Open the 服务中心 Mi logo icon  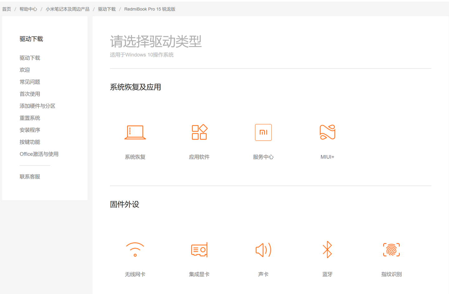coord(263,132)
